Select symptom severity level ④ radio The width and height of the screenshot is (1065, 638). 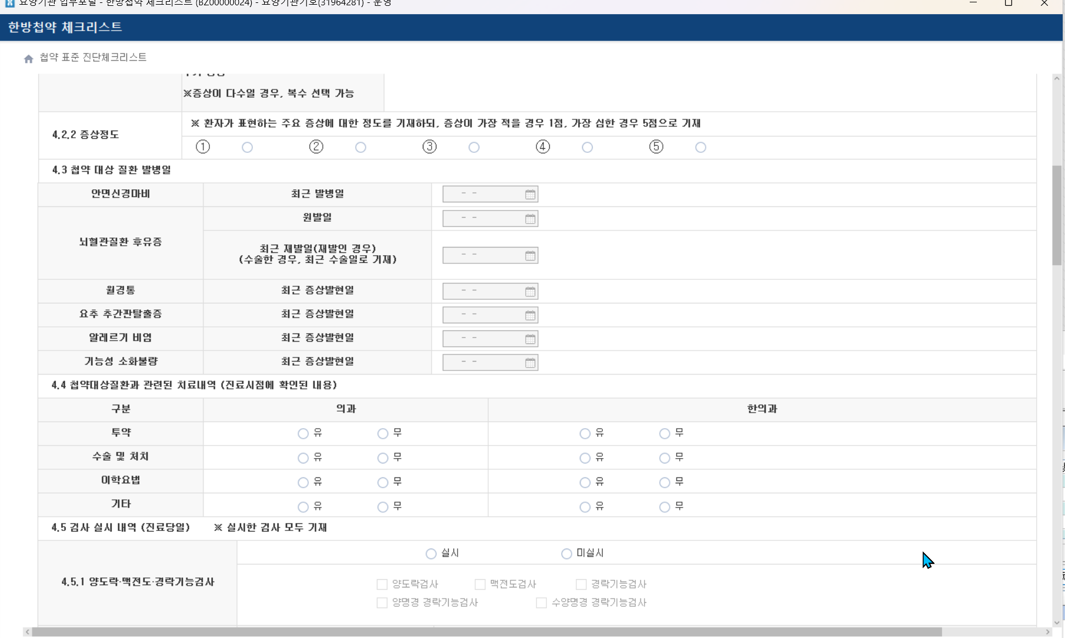click(587, 147)
